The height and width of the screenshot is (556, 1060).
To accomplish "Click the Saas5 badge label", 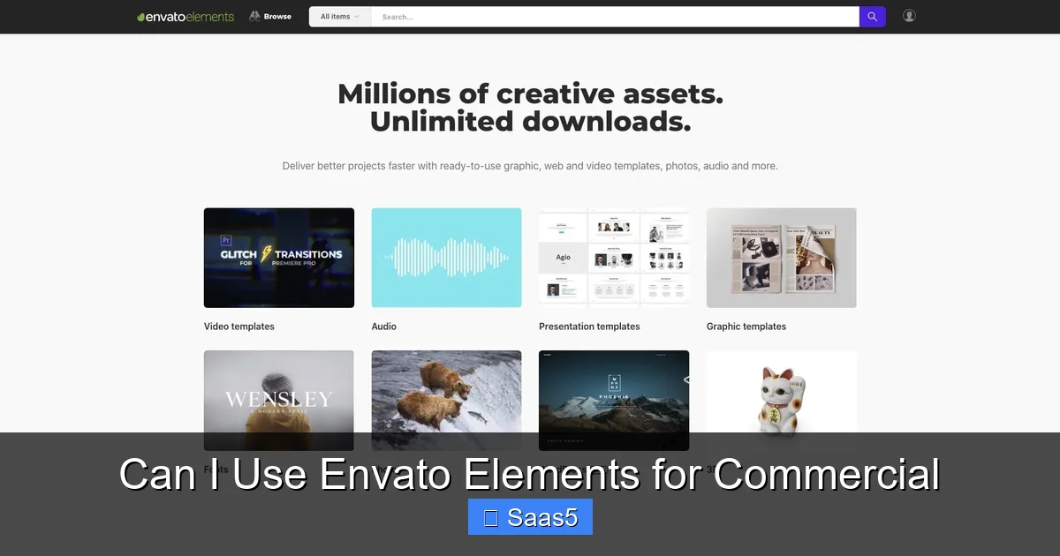I will [530, 517].
